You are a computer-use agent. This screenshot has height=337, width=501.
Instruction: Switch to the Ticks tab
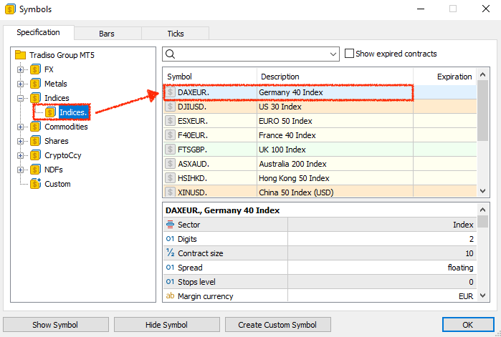(175, 34)
